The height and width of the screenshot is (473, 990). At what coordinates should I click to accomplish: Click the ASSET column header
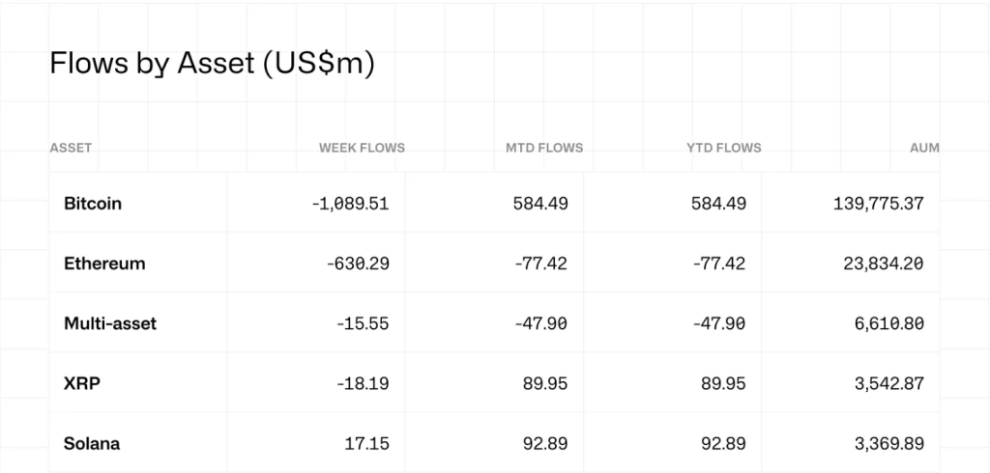coord(71,148)
